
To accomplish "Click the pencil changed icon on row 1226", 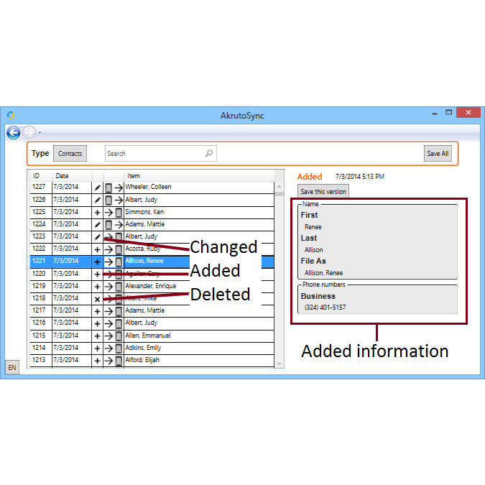I will coord(97,200).
